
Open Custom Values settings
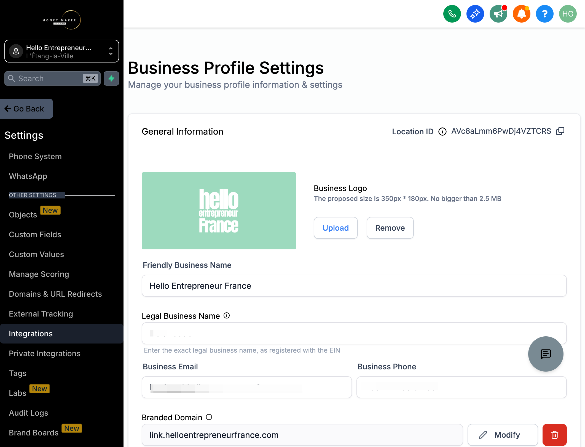pyautogui.click(x=36, y=254)
